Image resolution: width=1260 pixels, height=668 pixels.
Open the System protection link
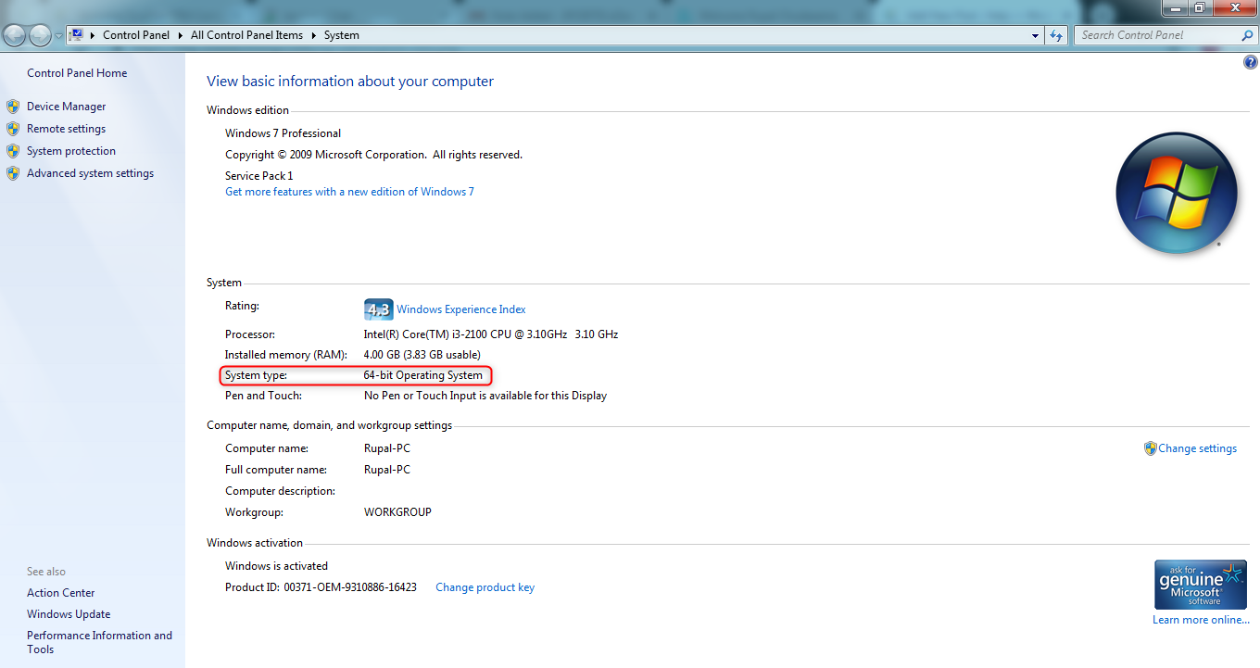71,151
